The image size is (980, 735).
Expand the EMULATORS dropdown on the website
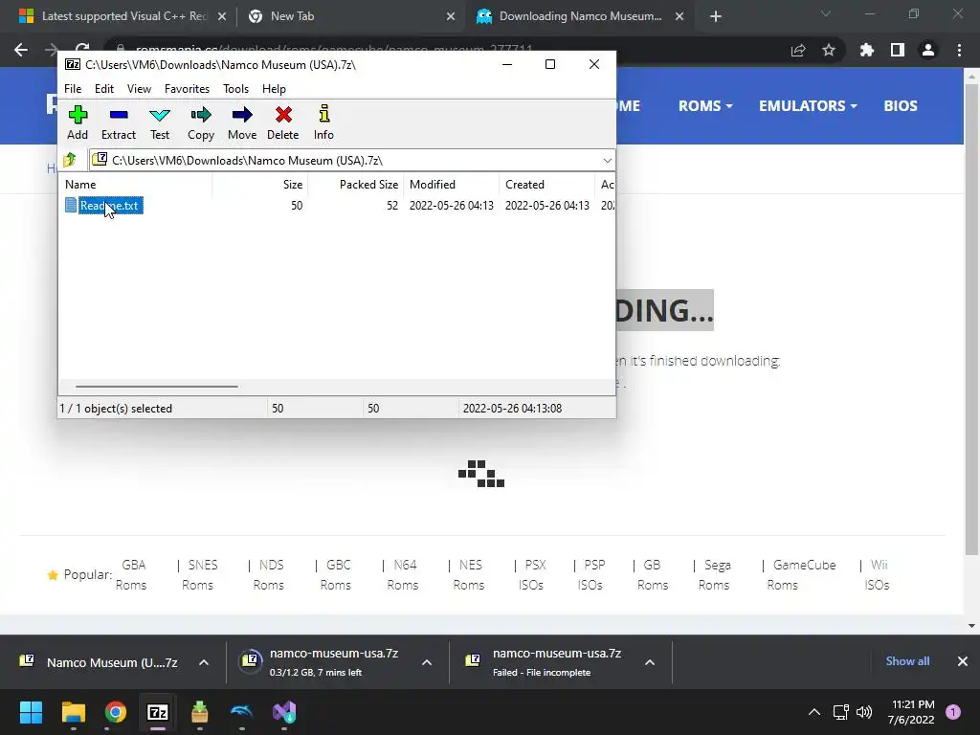pos(808,105)
